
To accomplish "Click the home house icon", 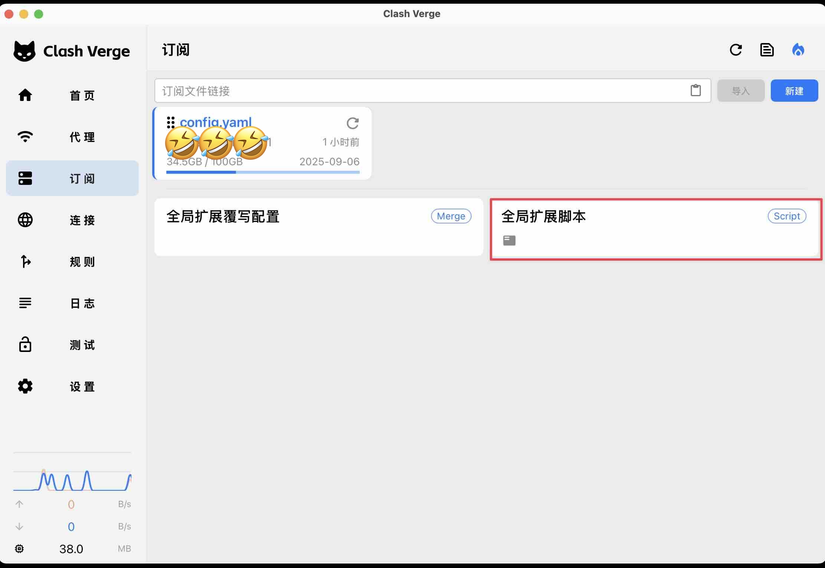I will (x=25, y=95).
